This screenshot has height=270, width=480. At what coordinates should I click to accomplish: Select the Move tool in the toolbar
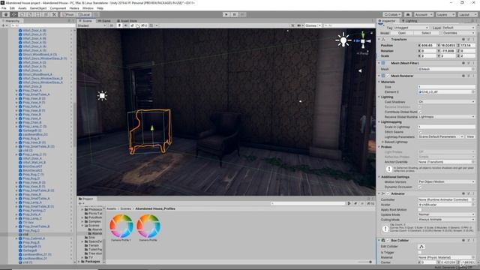[13, 14]
